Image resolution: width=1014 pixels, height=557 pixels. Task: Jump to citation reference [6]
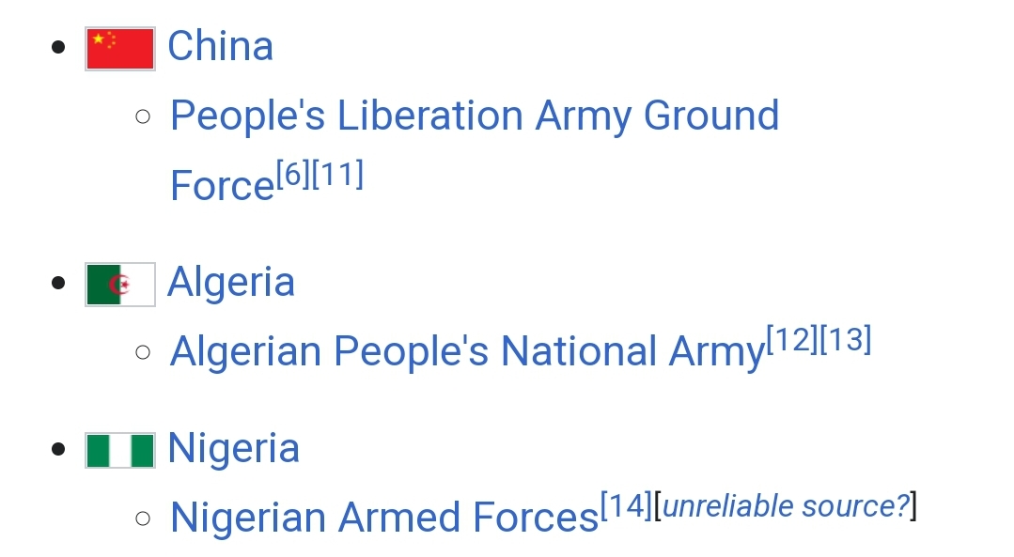coord(293,175)
